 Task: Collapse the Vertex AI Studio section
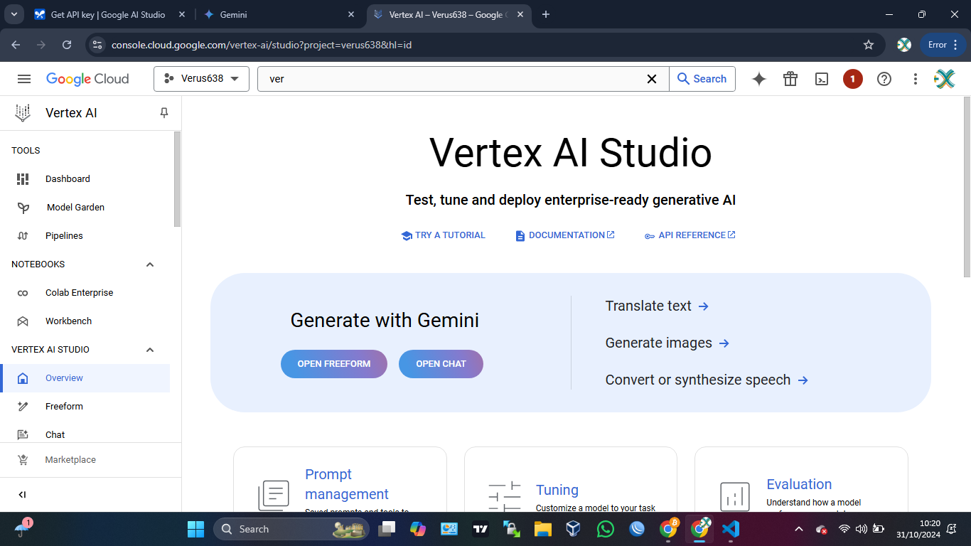point(150,350)
